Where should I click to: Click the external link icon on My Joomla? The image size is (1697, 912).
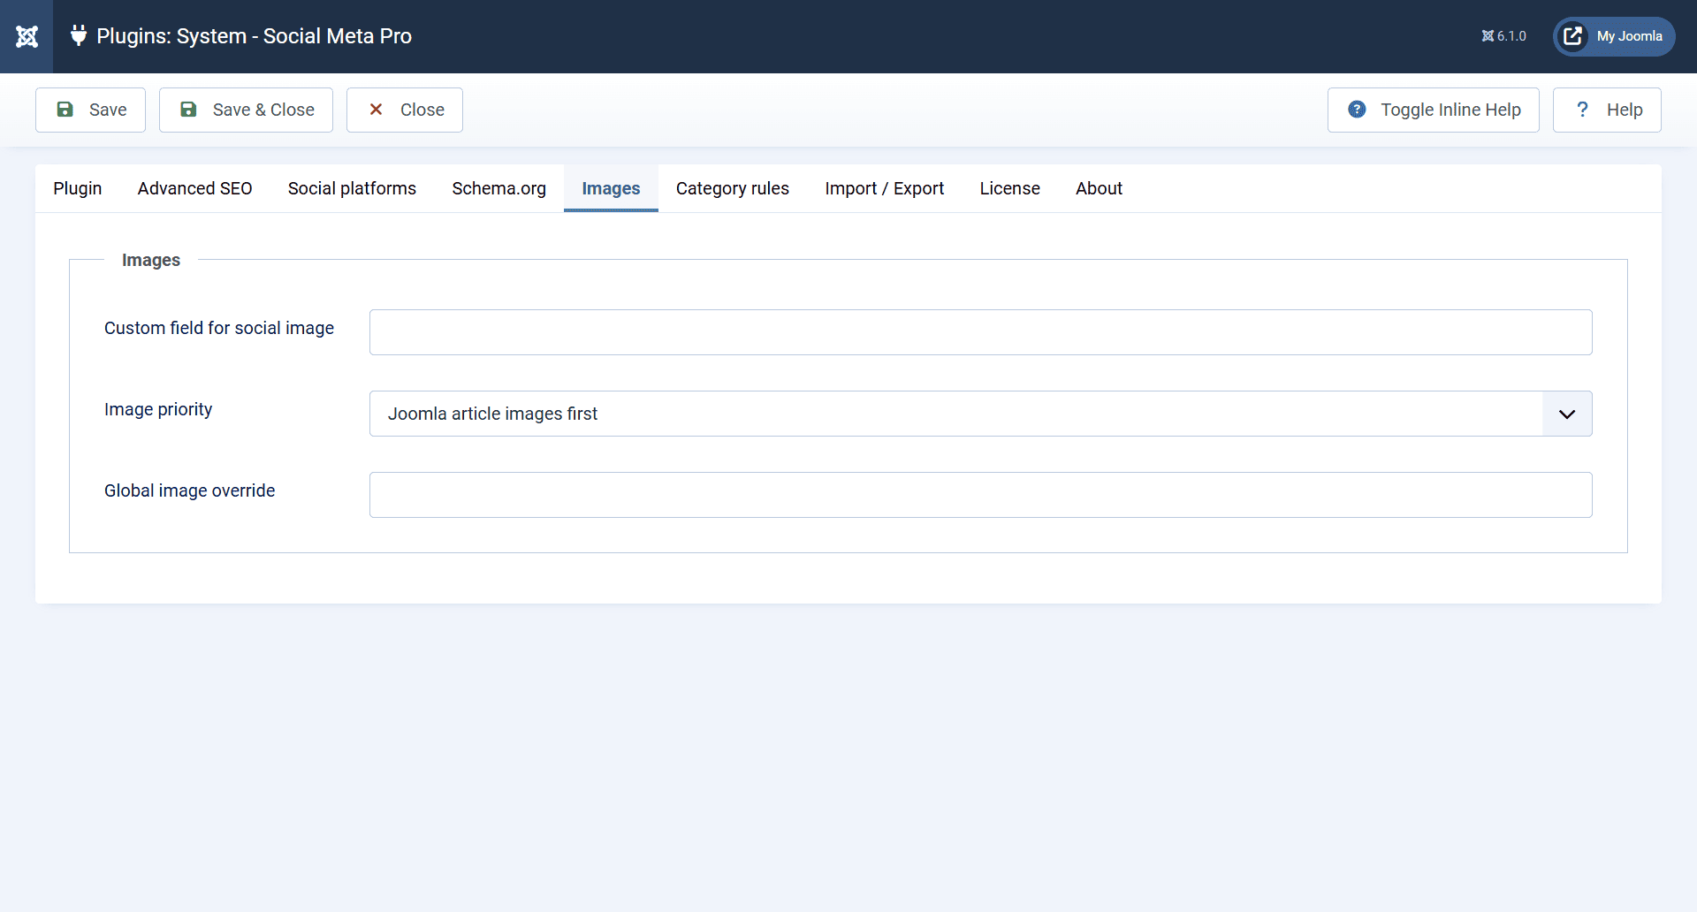[1573, 36]
